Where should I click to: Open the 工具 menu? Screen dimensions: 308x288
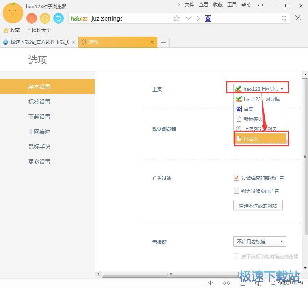[232, 5]
